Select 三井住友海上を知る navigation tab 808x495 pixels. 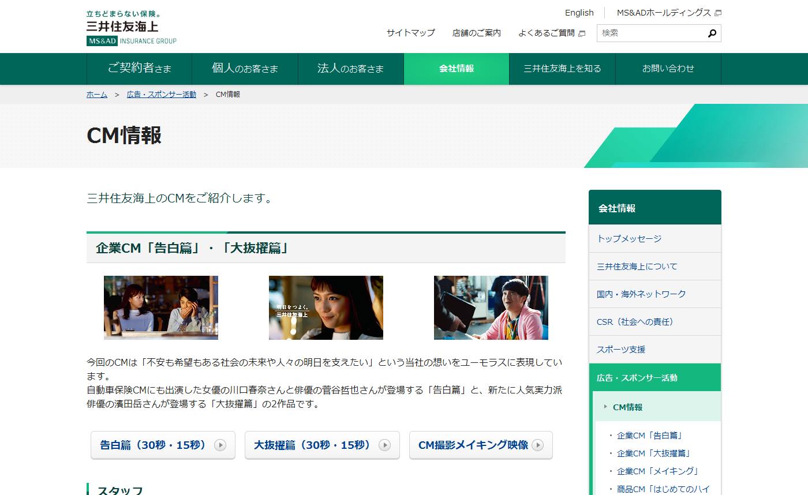(562, 69)
